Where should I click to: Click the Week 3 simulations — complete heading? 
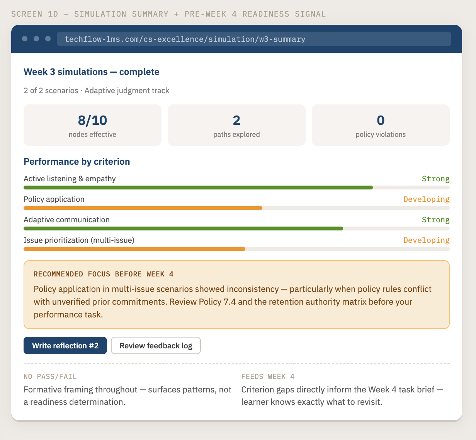92,72
